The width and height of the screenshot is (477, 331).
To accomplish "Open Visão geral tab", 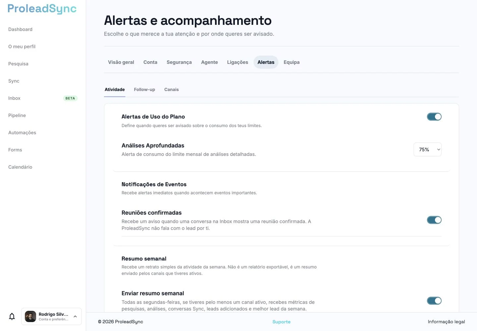I will pos(121,62).
